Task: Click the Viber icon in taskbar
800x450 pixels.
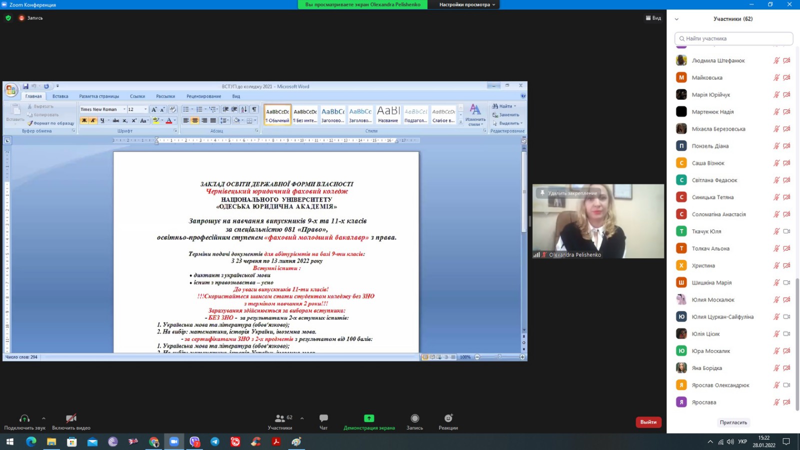Action: coord(194,441)
